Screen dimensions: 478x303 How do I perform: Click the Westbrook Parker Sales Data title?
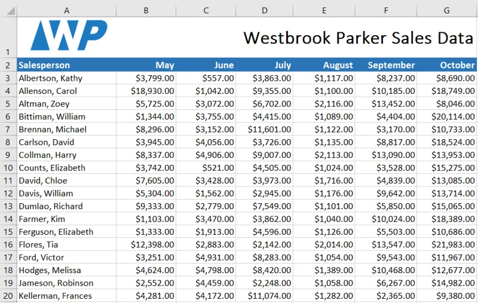[x=358, y=38]
